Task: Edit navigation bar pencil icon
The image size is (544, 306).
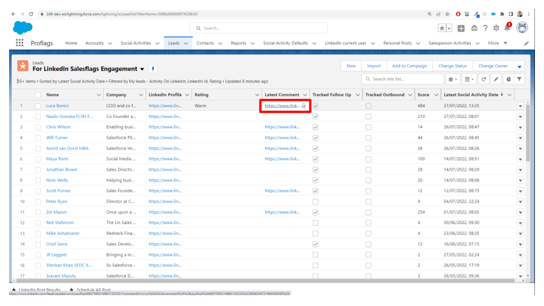Action: 526,44
